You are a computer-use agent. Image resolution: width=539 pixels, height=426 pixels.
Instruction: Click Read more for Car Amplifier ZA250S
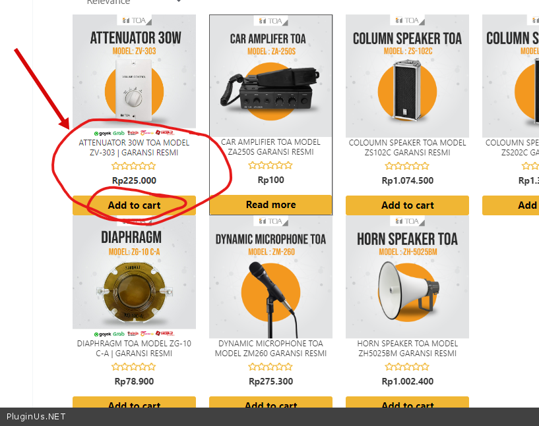(271, 204)
